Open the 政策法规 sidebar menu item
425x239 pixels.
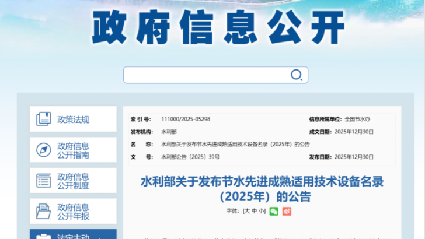[x=73, y=119]
